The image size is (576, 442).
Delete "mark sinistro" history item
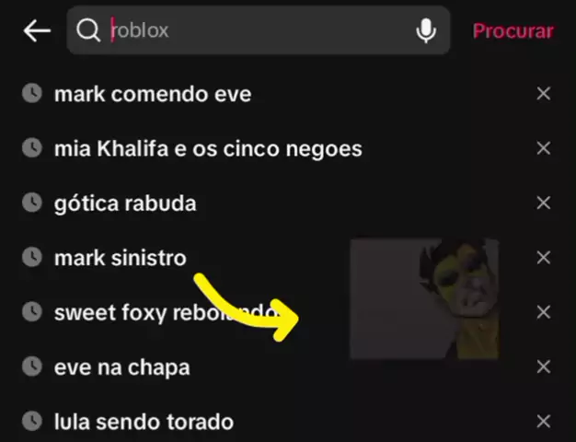click(x=544, y=258)
